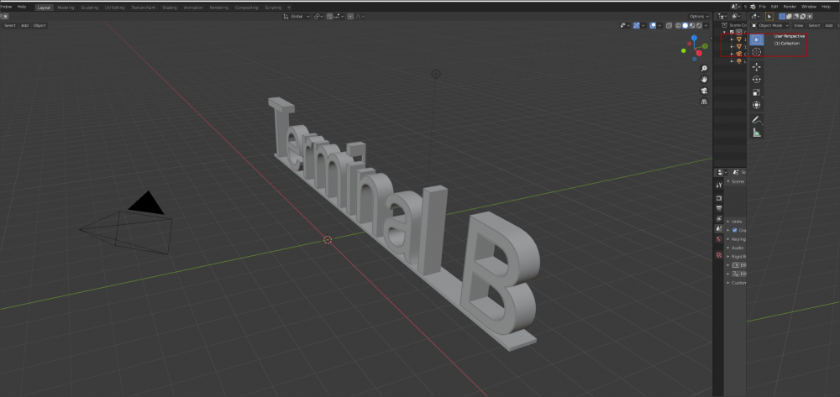The image size is (840, 397).
Task: Open the Modeling workspace tab
Action: click(x=66, y=7)
